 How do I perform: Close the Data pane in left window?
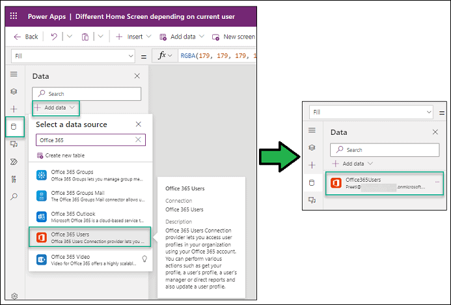click(137, 76)
